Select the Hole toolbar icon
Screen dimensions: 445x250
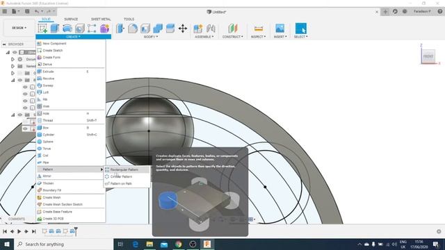pos(80,28)
